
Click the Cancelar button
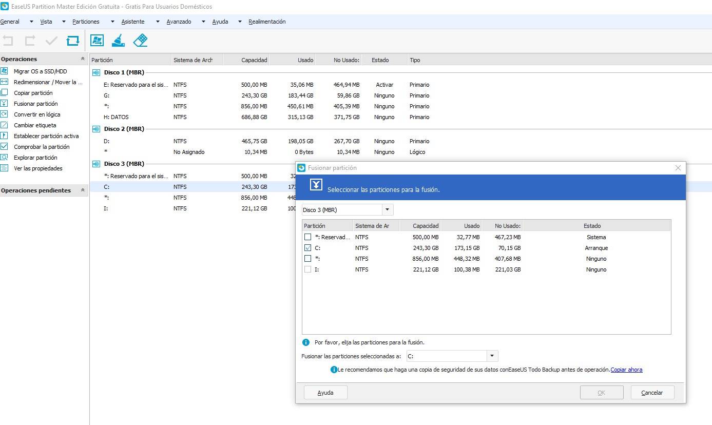point(652,393)
